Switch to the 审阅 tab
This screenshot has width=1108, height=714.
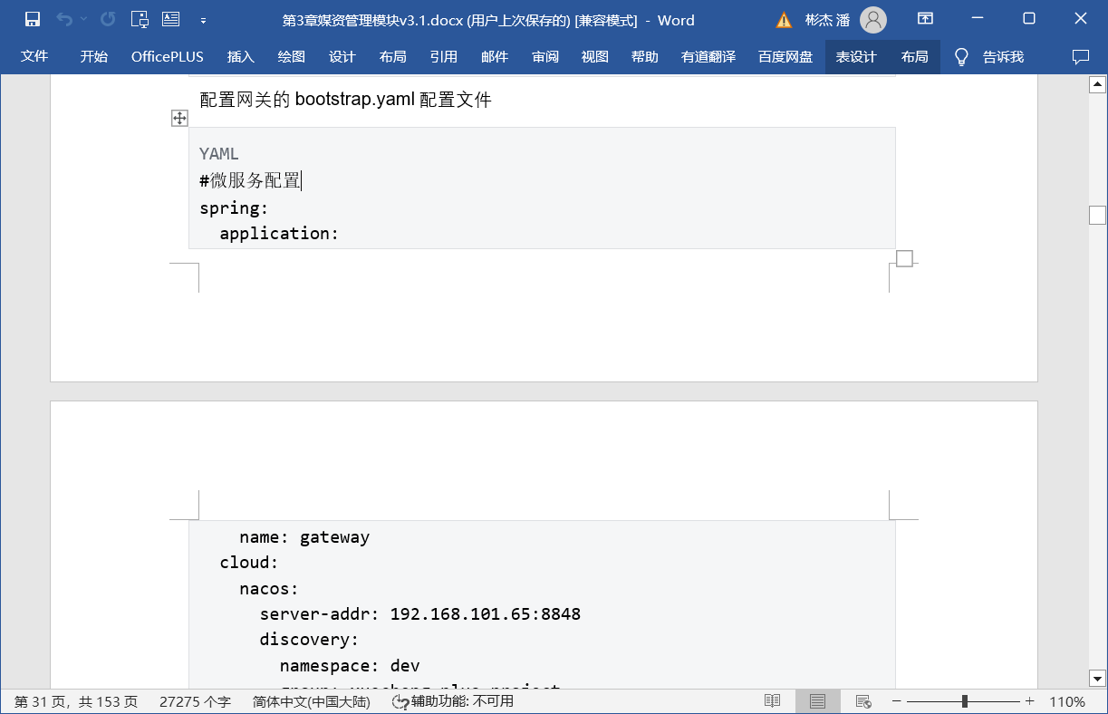[545, 56]
